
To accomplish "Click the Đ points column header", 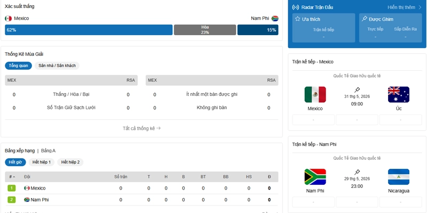I will [x=270, y=177].
